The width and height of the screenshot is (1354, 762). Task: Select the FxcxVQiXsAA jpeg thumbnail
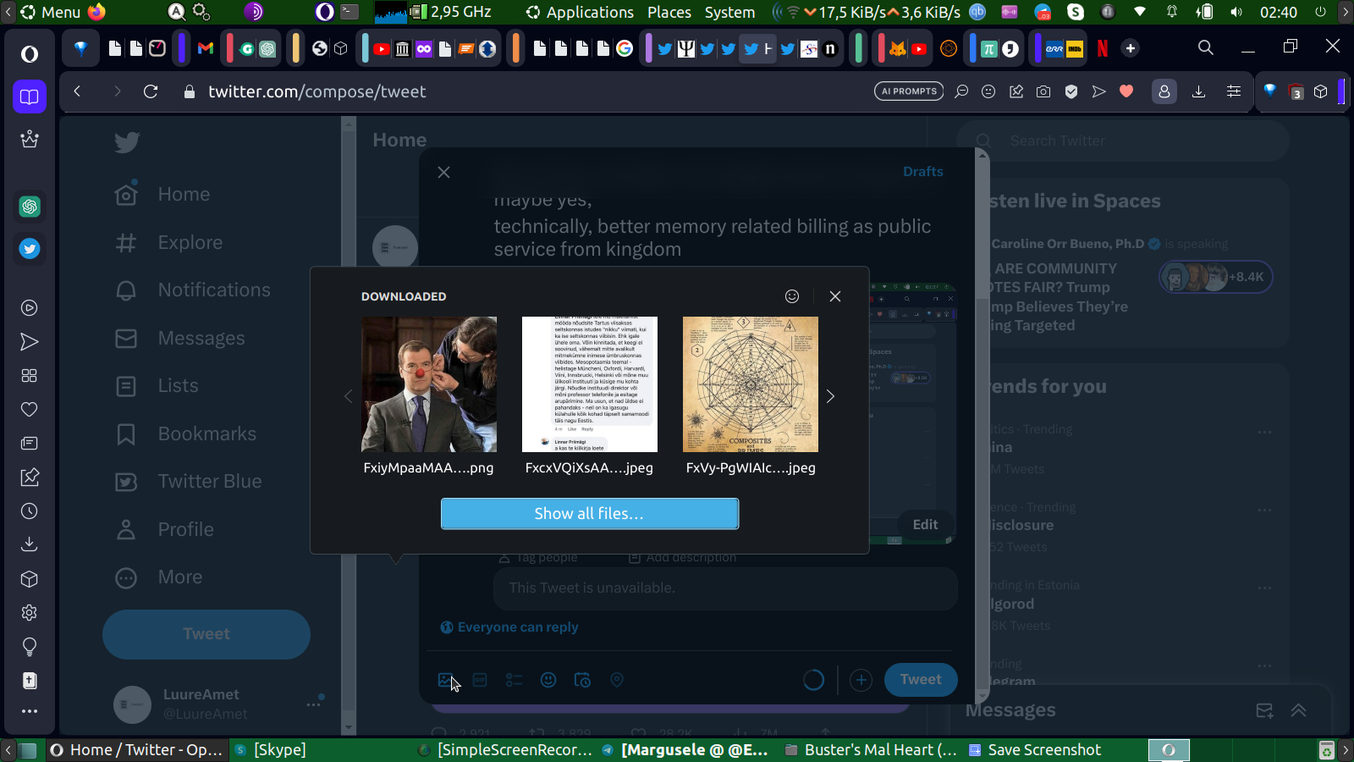tap(590, 384)
